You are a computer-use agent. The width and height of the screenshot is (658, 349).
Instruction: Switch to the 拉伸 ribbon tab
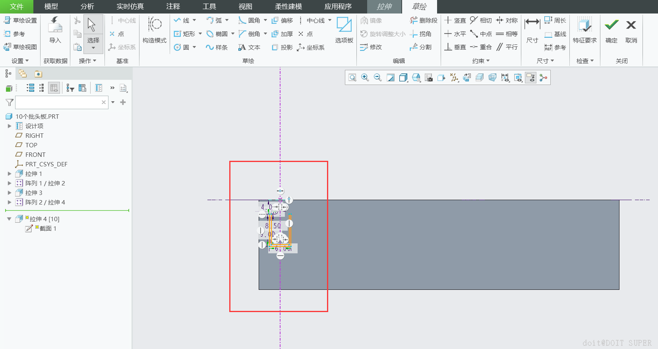click(384, 7)
